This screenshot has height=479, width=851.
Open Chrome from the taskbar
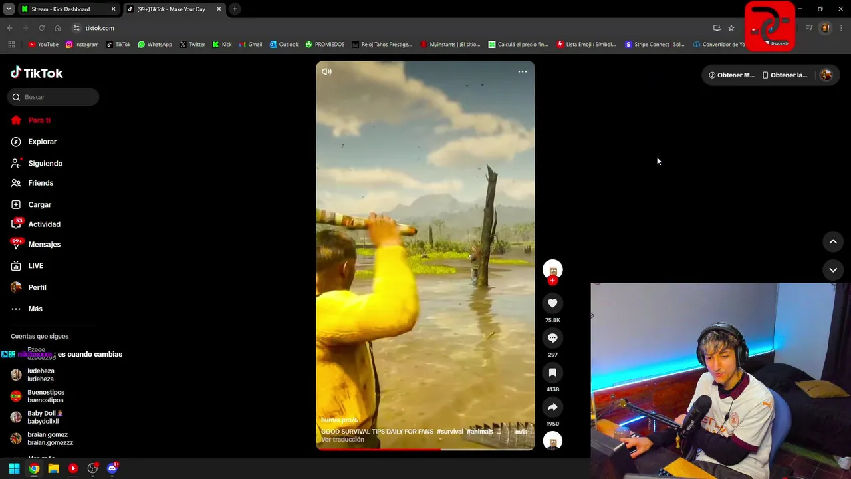34,468
